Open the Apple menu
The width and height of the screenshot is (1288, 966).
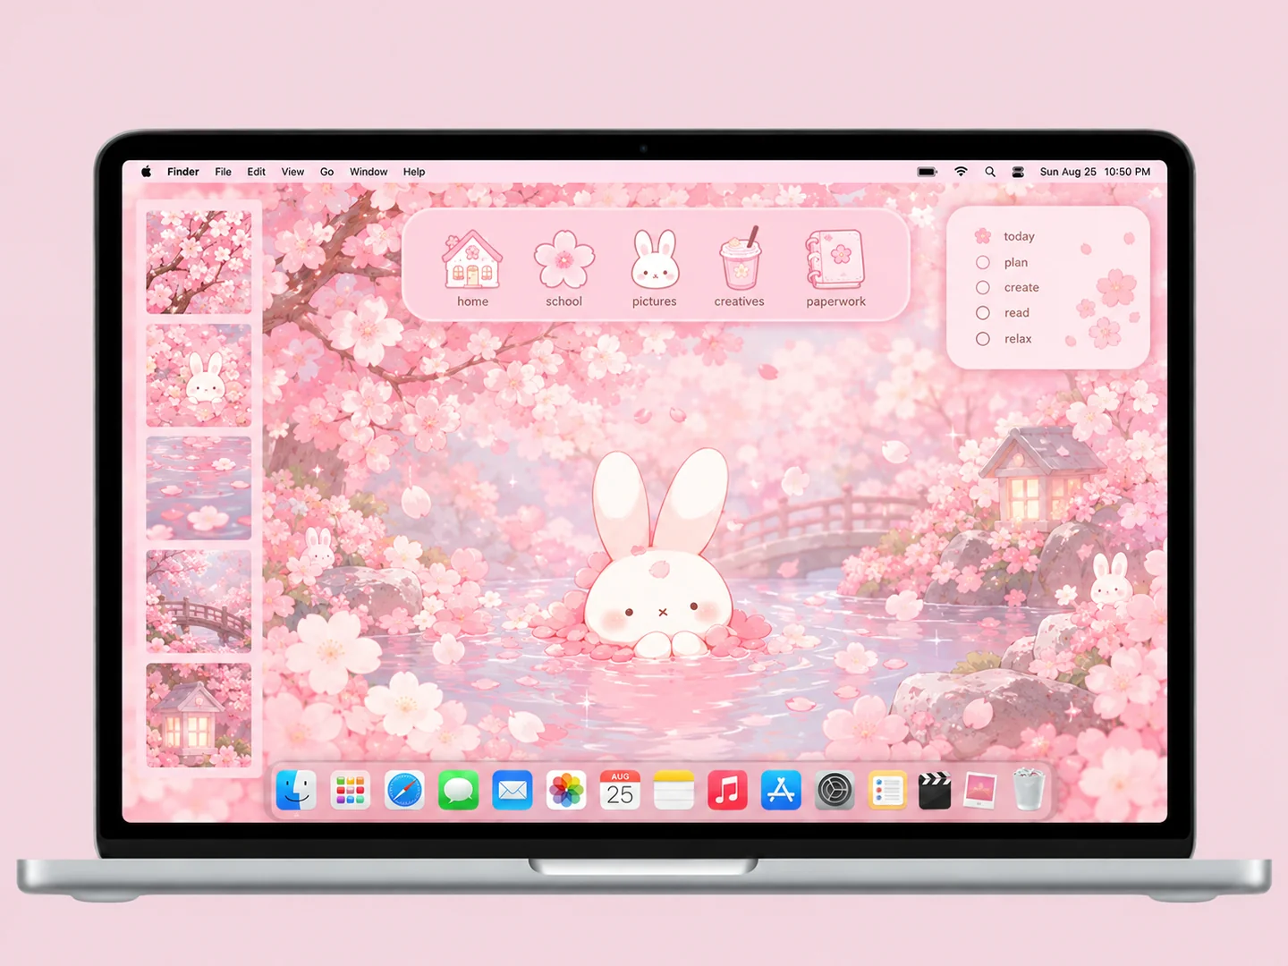point(146,172)
